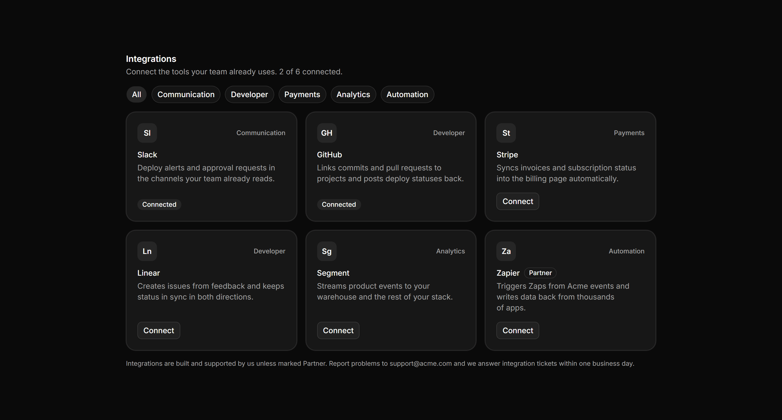
Task: Click the Analytics label on Segment card
Action: point(450,251)
